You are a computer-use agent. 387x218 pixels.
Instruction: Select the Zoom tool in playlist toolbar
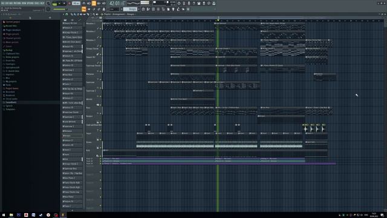pos(94,15)
